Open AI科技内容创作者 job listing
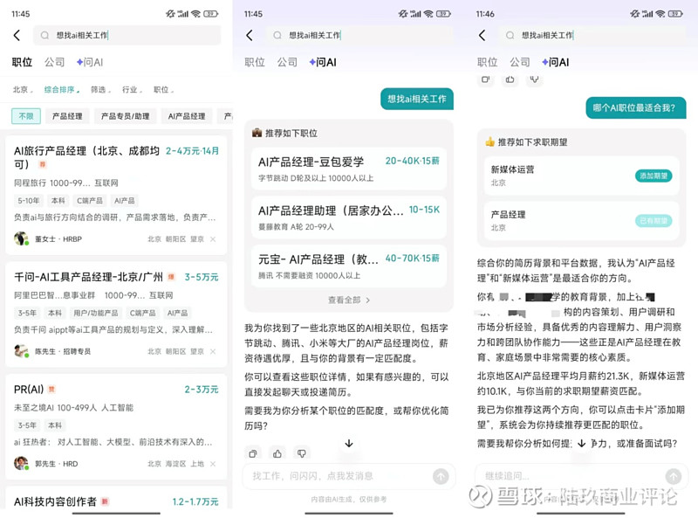The width and height of the screenshot is (698, 518). tap(116, 499)
